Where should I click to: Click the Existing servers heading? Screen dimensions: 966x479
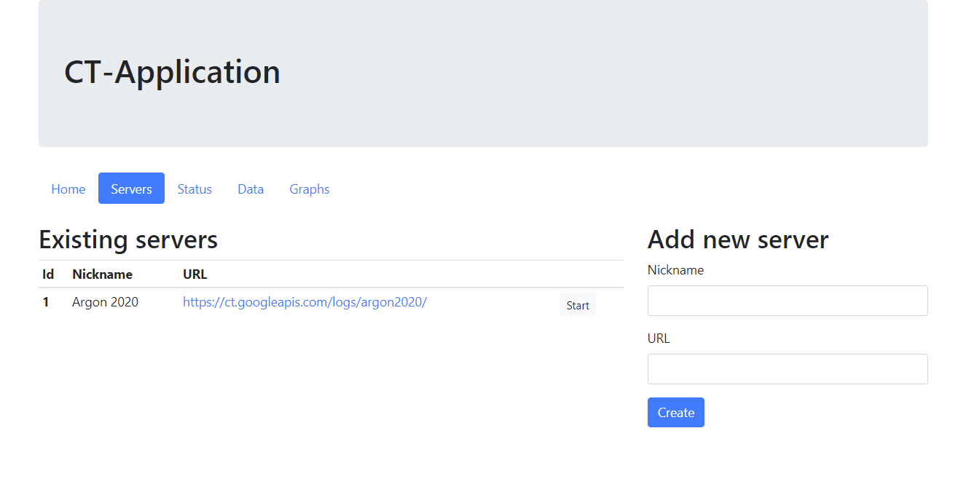tap(128, 239)
